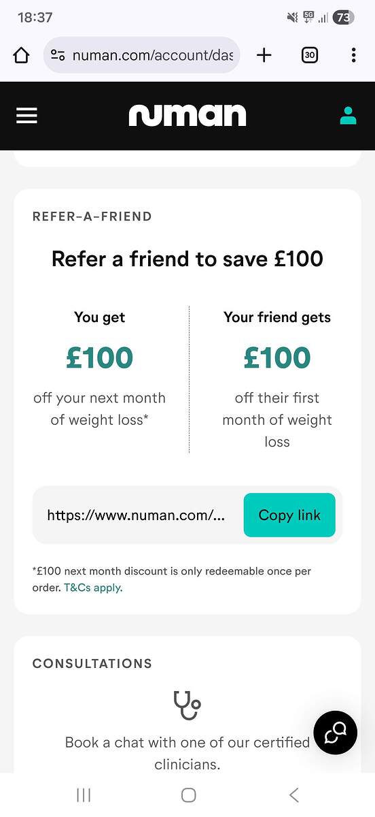Tap Android back navigation button
375x817 pixels.
293,795
